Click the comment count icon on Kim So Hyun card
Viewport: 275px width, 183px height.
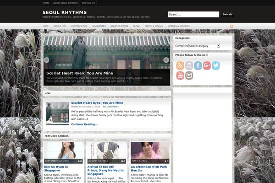tap(80, 161)
